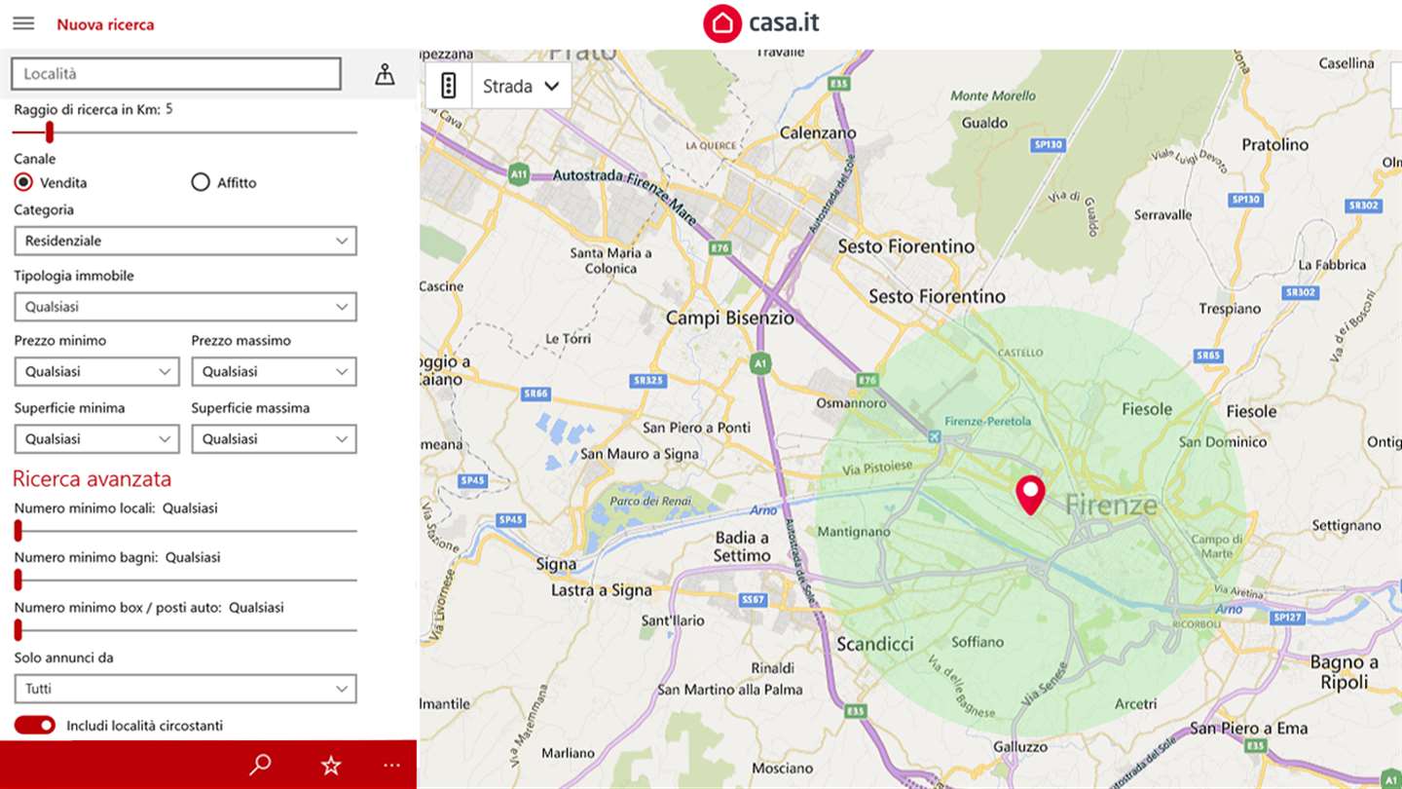Open the three-dots more options
Image resolution: width=1402 pixels, height=789 pixels.
pyautogui.click(x=391, y=766)
